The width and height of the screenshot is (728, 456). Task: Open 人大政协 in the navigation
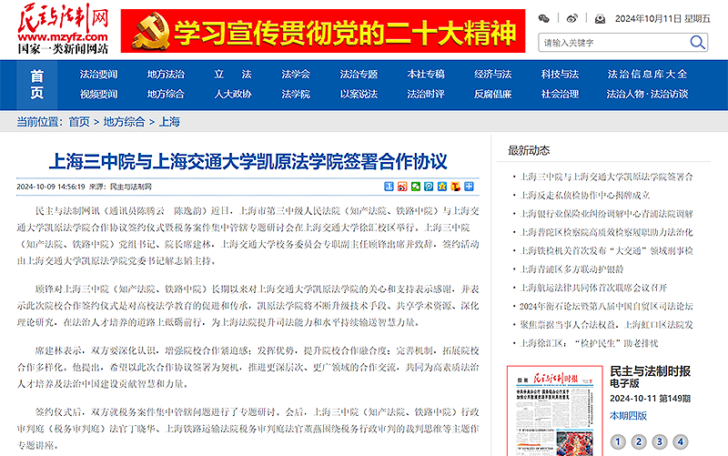click(x=233, y=95)
